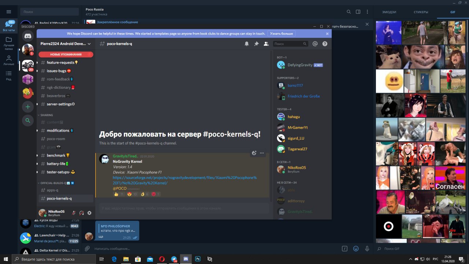Open Pierre2324 Android Deve... server dropdown
The height and width of the screenshot is (264, 469).
click(66, 44)
